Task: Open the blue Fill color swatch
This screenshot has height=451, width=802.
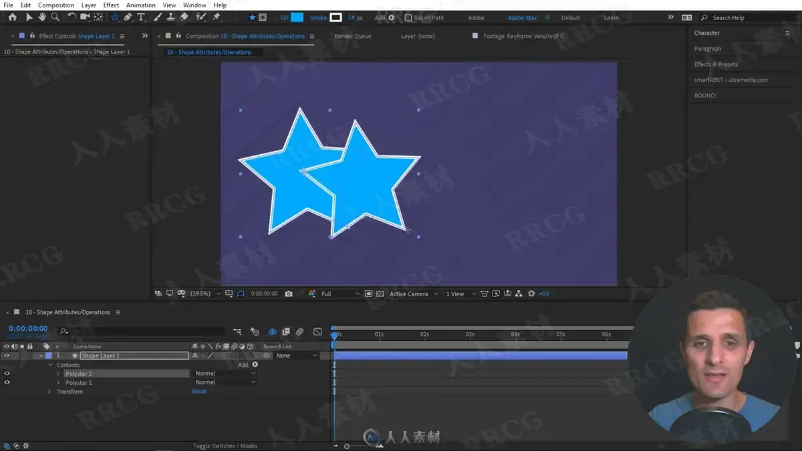Action: click(x=297, y=17)
